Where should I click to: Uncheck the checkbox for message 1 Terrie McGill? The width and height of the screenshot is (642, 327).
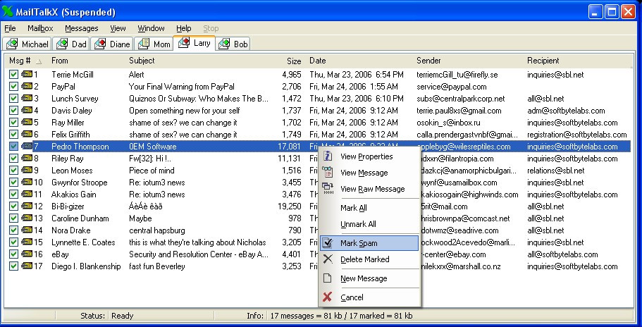tap(13, 75)
